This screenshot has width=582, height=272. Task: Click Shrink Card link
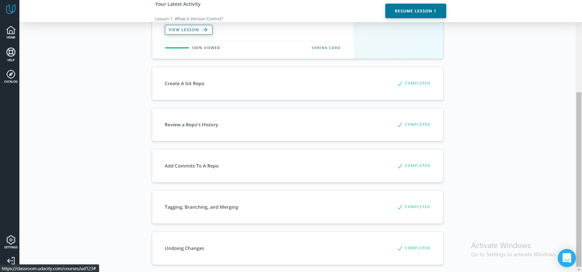[326, 48]
